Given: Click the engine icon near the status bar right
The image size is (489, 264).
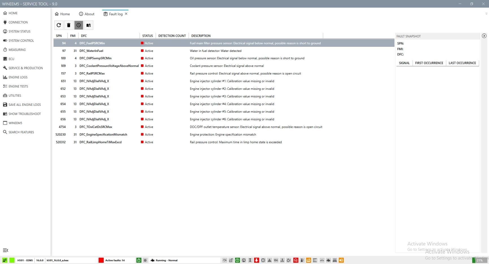Looking at the screenshot, I should (328, 260).
